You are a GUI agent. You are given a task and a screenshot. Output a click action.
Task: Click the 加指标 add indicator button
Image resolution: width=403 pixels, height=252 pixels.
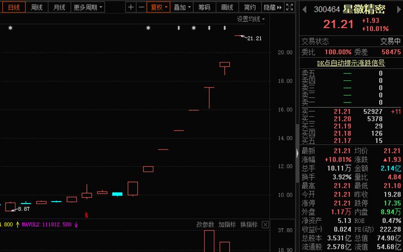pos(227,224)
